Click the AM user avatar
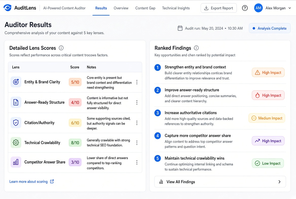The height and width of the screenshot is (199, 296). (258, 8)
